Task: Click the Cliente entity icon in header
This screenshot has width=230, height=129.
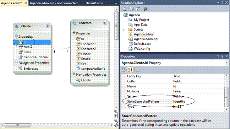Action: coord(16,26)
